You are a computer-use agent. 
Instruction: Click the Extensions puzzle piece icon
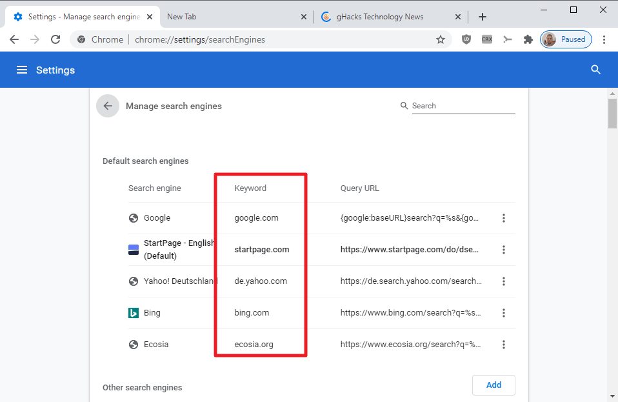[x=528, y=39]
